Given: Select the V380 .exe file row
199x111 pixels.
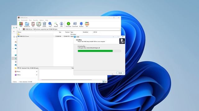Looking at the screenshot, I should (45, 36).
